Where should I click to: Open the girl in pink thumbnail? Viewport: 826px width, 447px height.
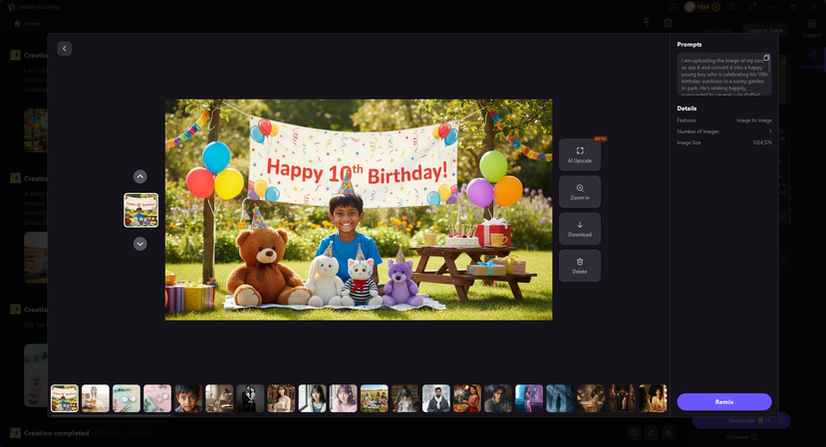pos(343,398)
